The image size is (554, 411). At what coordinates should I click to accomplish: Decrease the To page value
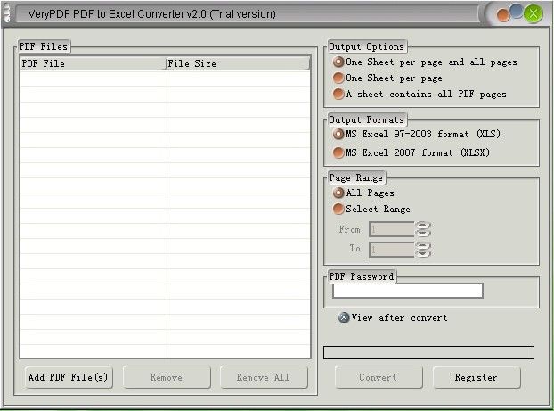tap(423, 253)
